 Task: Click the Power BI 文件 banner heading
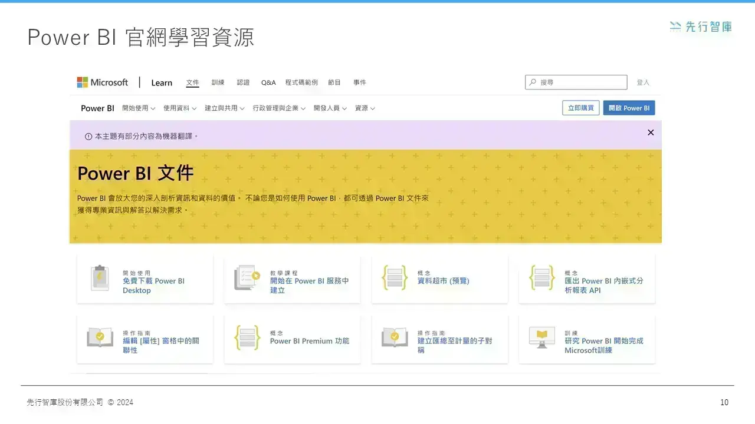point(136,173)
